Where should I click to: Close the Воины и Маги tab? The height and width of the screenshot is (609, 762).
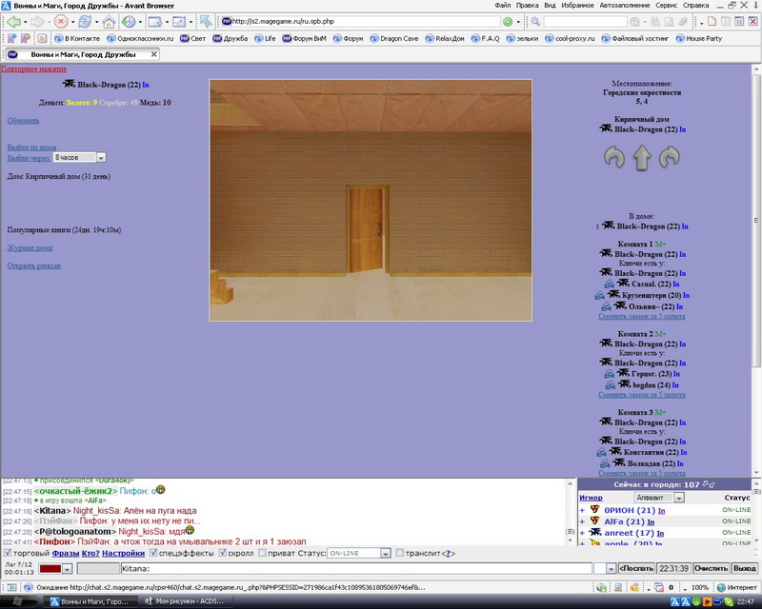[154, 54]
